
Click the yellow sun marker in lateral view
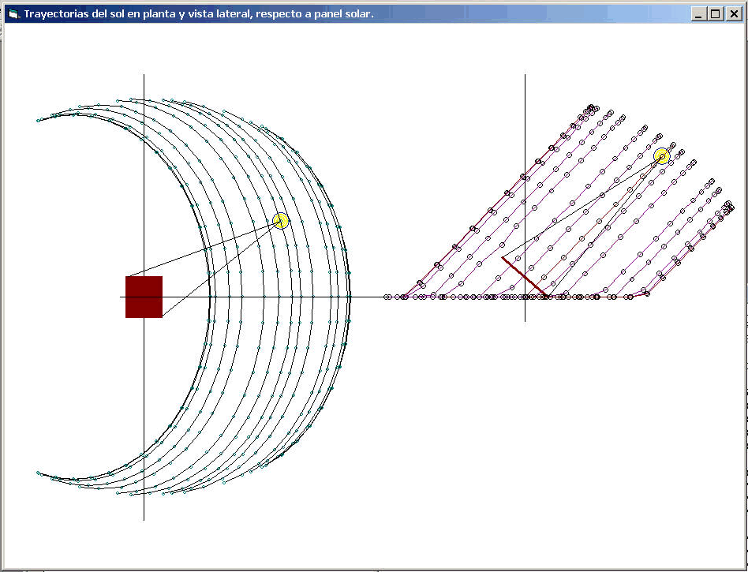(662, 156)
